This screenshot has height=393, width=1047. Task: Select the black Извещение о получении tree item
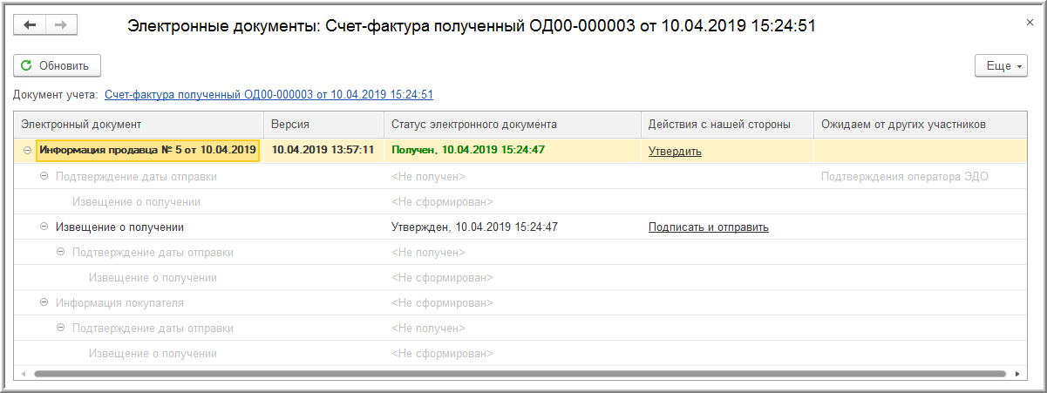click(119, 227)
